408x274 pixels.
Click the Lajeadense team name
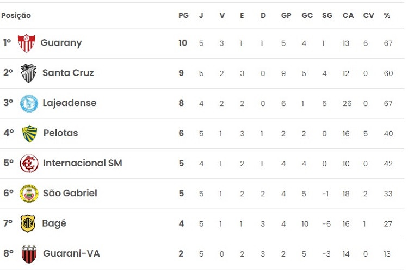pyautogui.click(x=69, y=103)
